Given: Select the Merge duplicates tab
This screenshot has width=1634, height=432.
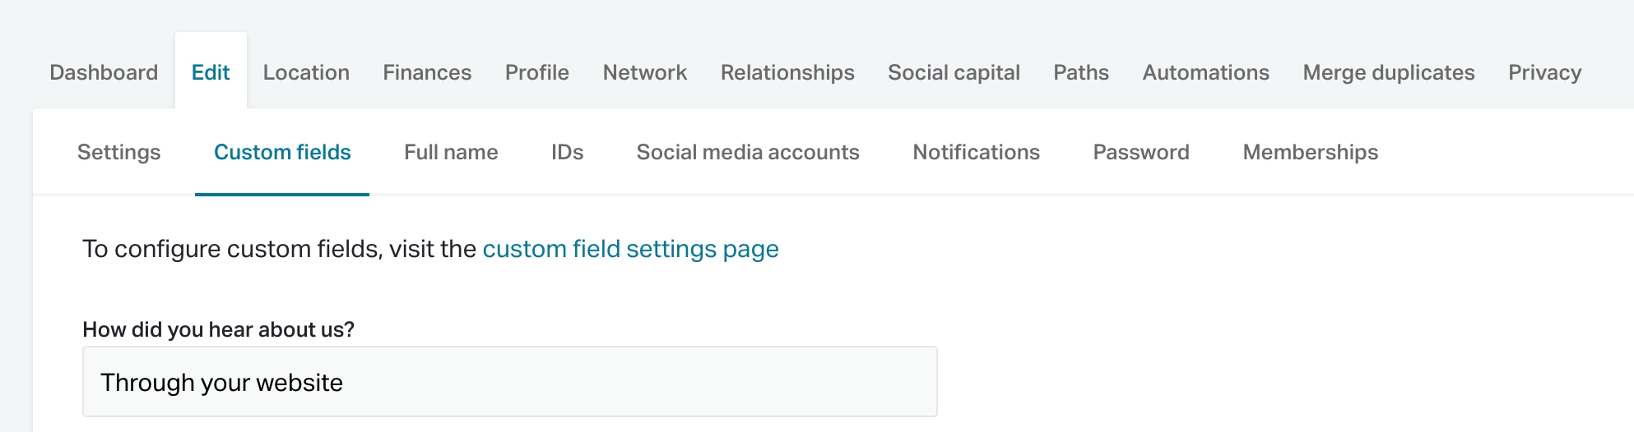Looking at the screenshot, I should [x=1388, y=72].
